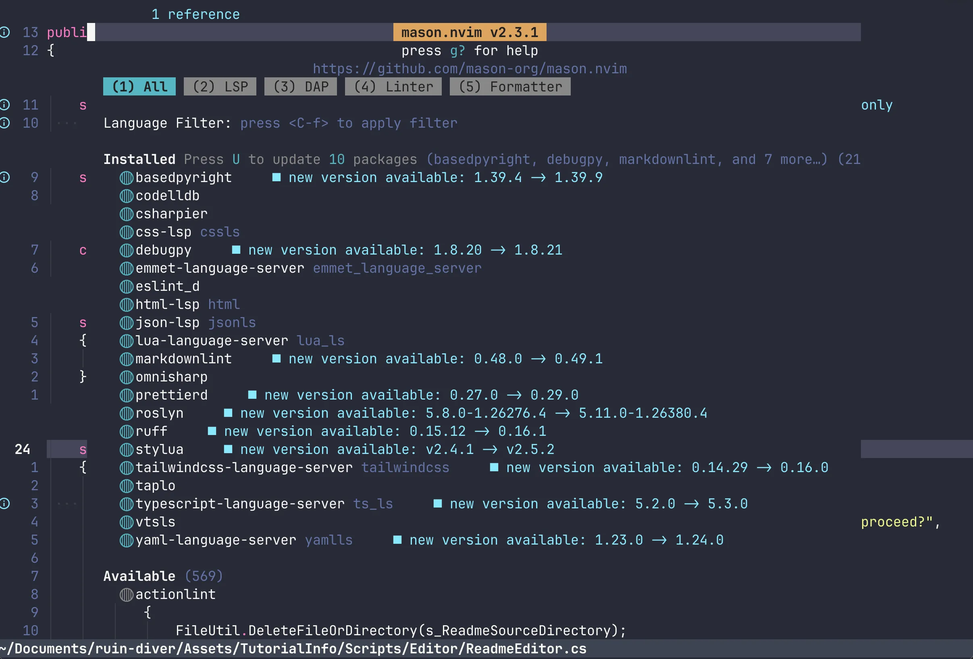Click the package icon beside css-lsp
Image resolution: width=973 pixels, height=659 pixels.
click(x=127, y=232)
